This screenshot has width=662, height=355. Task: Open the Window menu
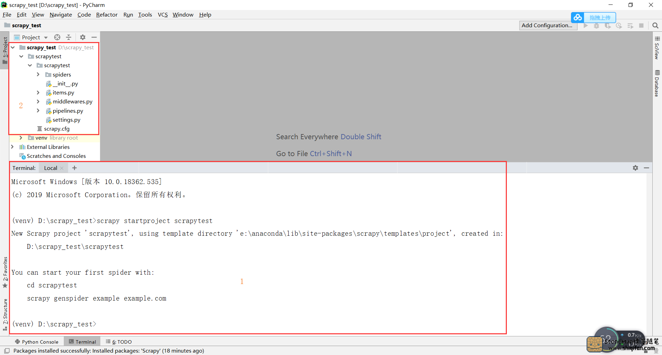[x=183, y=14]
